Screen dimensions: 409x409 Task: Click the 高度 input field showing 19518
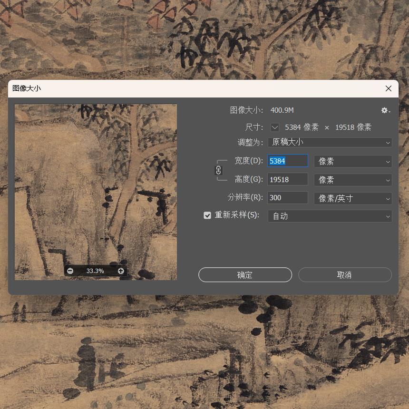click(x=287, y=179)
